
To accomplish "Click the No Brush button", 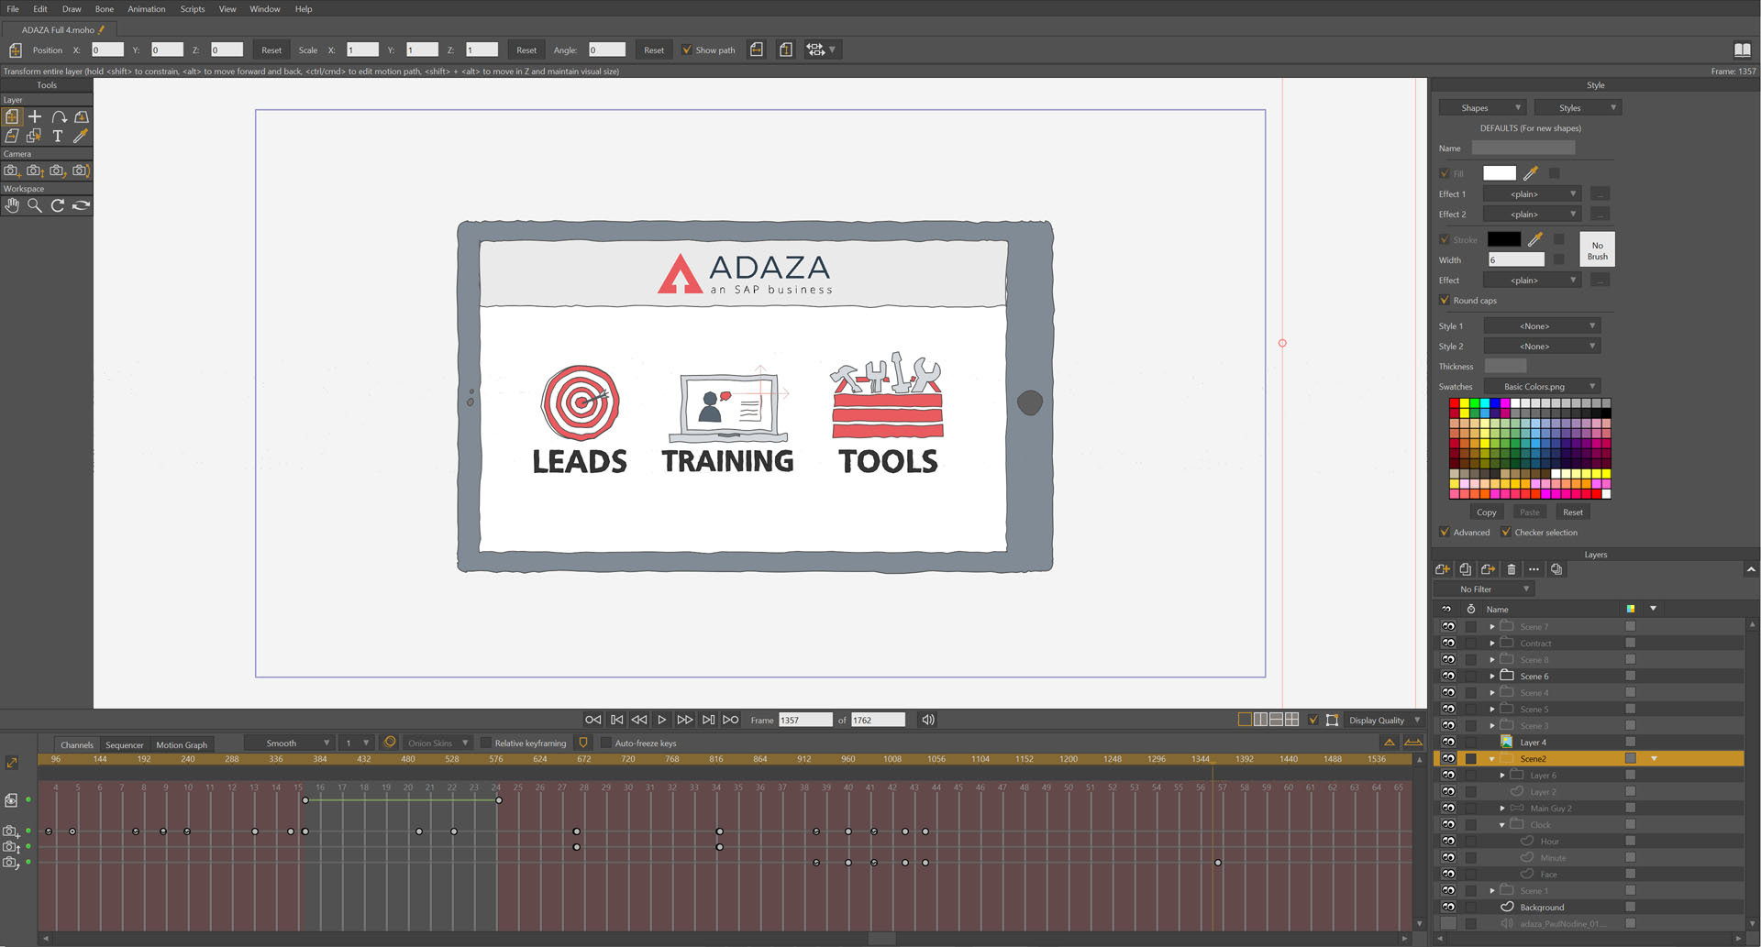I will 1598,250.
